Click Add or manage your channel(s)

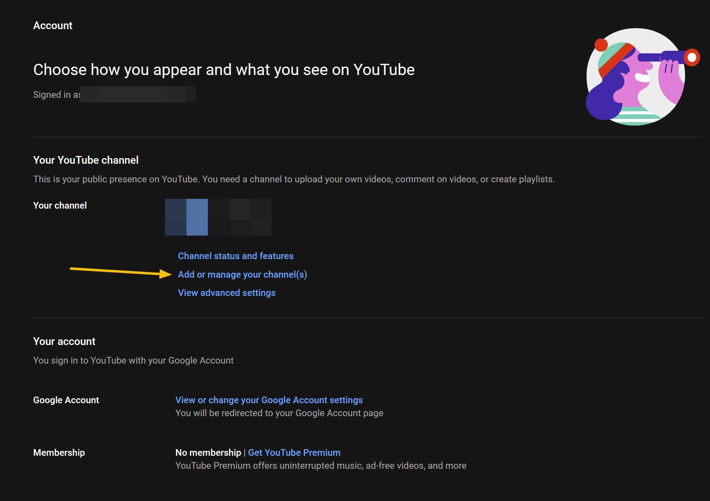242,275
